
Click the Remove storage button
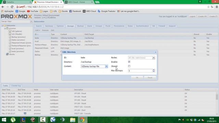click(x=45, y=30)
